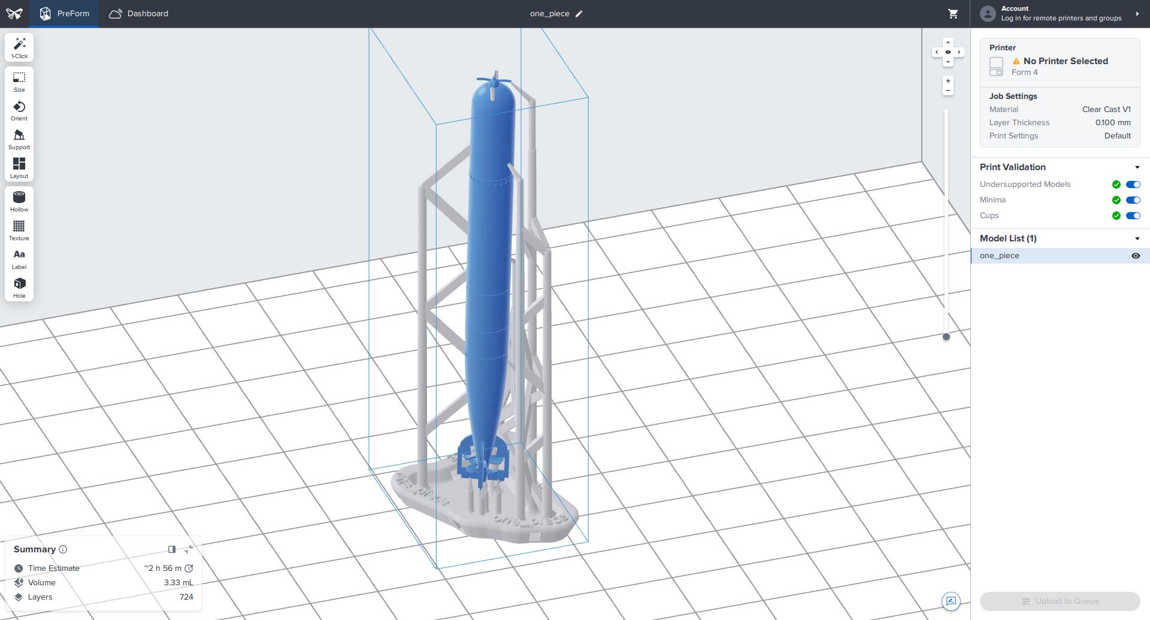This screenshot has height=620, width=1150.
Task: Open the Label tool
Action: click(19, 259)
